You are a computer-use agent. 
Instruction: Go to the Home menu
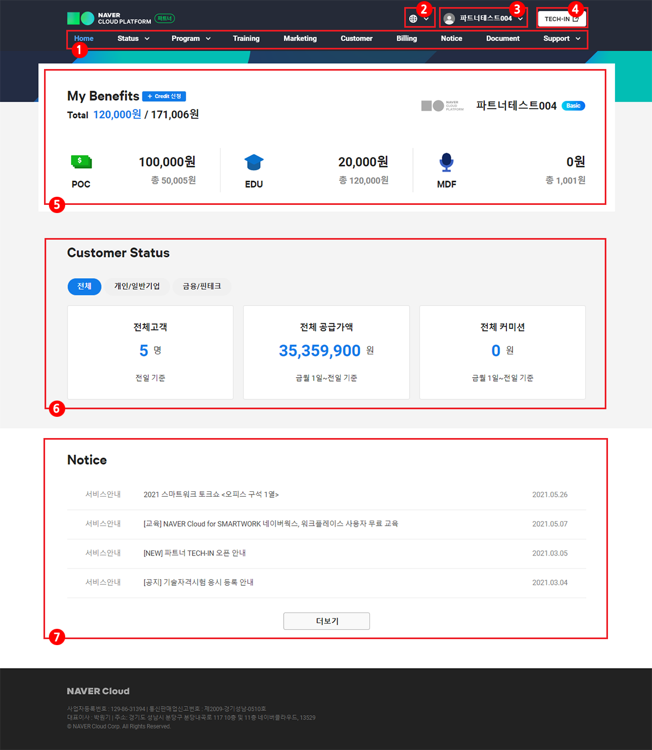[x=84, y=39]
